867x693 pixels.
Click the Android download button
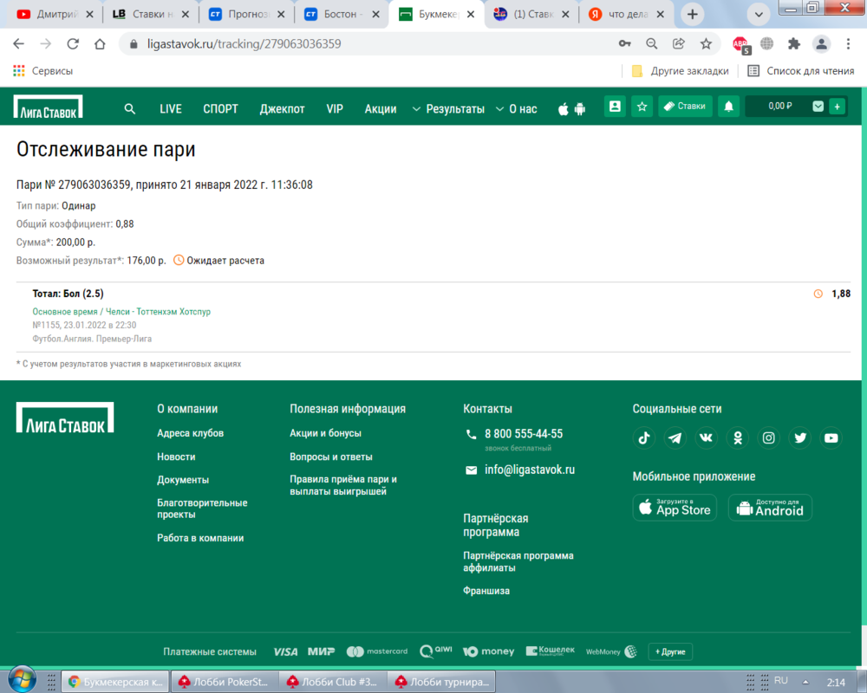(770, 508)
